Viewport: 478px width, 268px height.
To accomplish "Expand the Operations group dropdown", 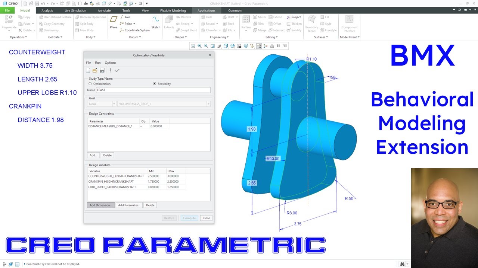I will point(18,37).
